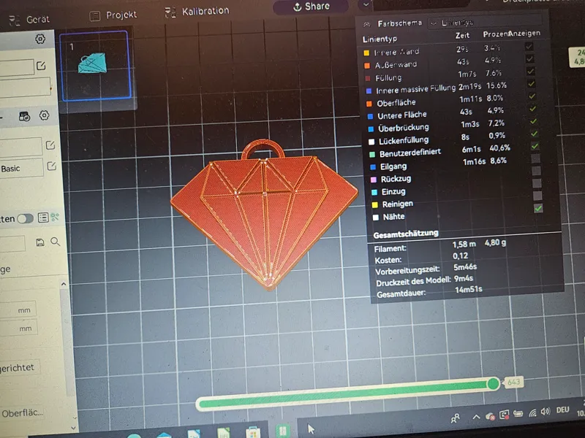The width and height of the screenshot is (585, 438).
Task: Open the first filament combo box
Action: coord(20,147)
